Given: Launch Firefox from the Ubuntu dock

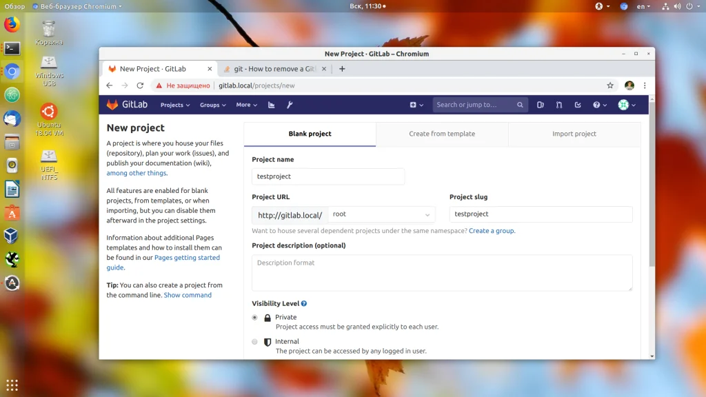Looking at the screenshot, I should click(x=12, y=24).
